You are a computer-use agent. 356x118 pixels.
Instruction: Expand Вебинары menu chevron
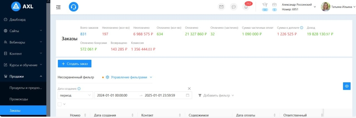point(41,42)
